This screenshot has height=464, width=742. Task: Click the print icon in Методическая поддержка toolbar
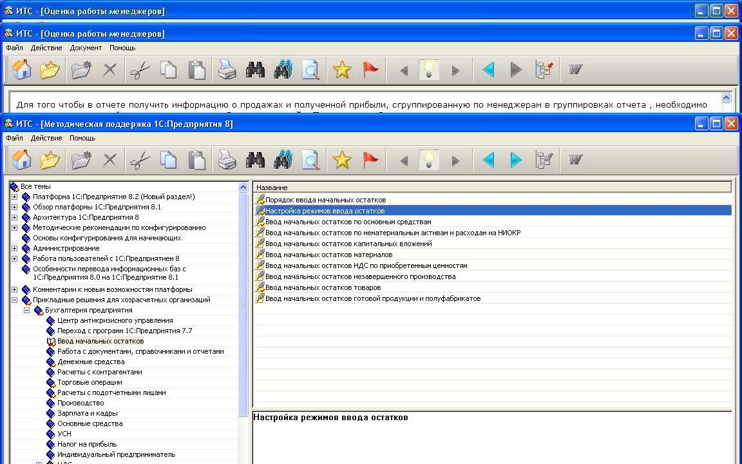click(x=227, y=160)
